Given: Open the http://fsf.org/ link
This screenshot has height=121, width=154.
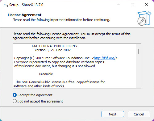Looking at the screenshot, I should 105,58.
